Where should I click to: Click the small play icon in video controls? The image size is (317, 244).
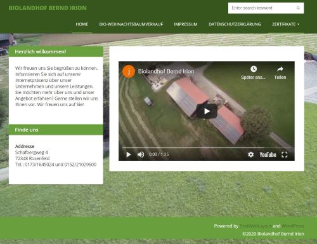pyautogui.click(x=128, y=154)
